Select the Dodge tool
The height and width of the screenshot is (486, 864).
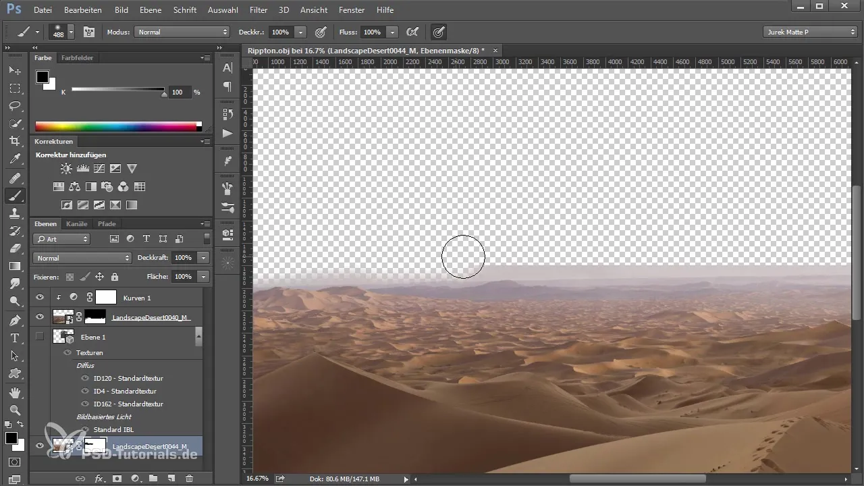tap(15, 301)
